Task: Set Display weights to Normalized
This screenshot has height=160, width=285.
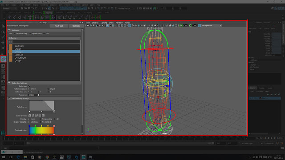Action: point(41,122)
